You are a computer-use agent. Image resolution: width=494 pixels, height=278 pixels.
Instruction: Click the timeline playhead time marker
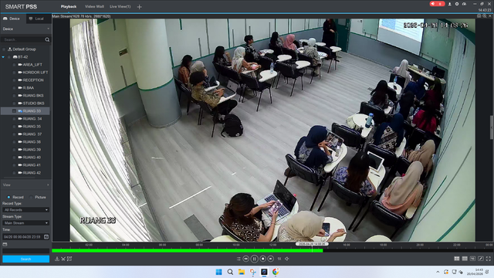tap(312, 244)
